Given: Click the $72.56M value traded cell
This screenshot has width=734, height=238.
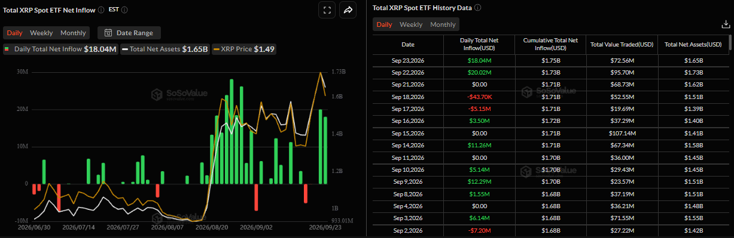Looking at the screenshot, I should pyautogui.click(x=622, y=61).
